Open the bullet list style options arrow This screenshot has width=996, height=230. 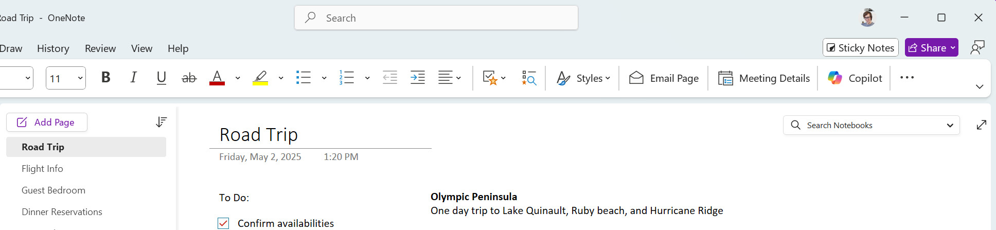point(324,78)
